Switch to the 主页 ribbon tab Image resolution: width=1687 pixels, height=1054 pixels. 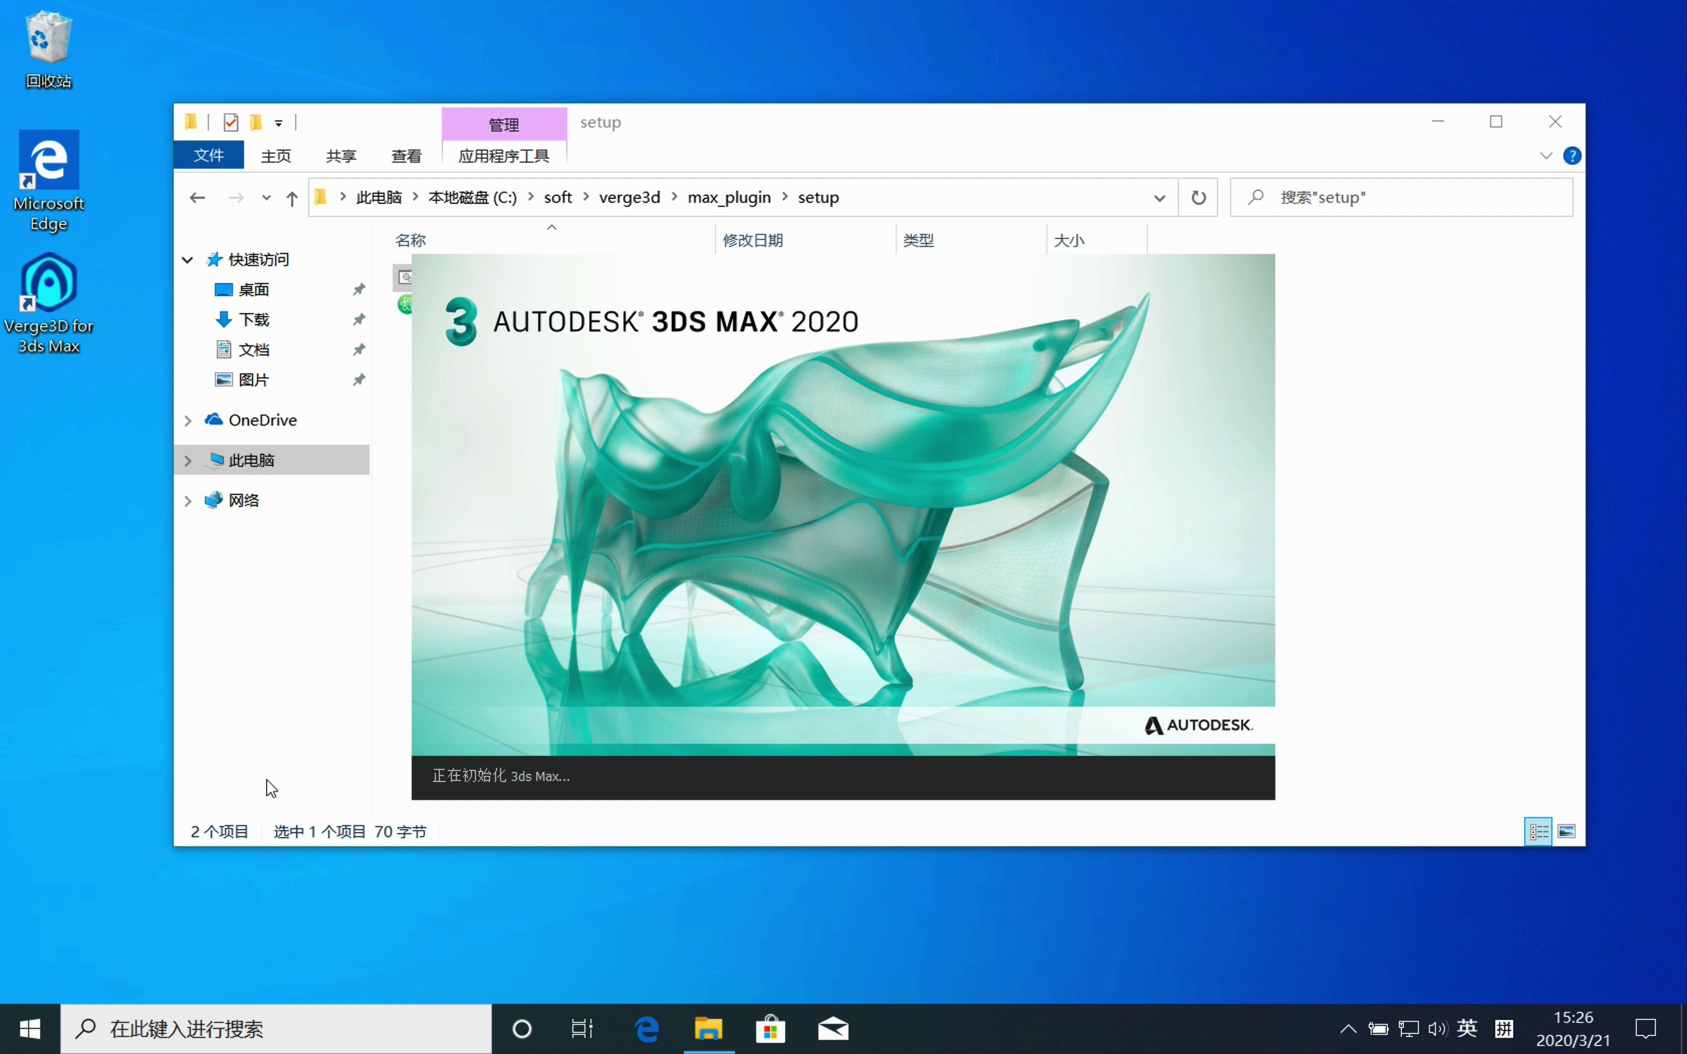[276, 156]
